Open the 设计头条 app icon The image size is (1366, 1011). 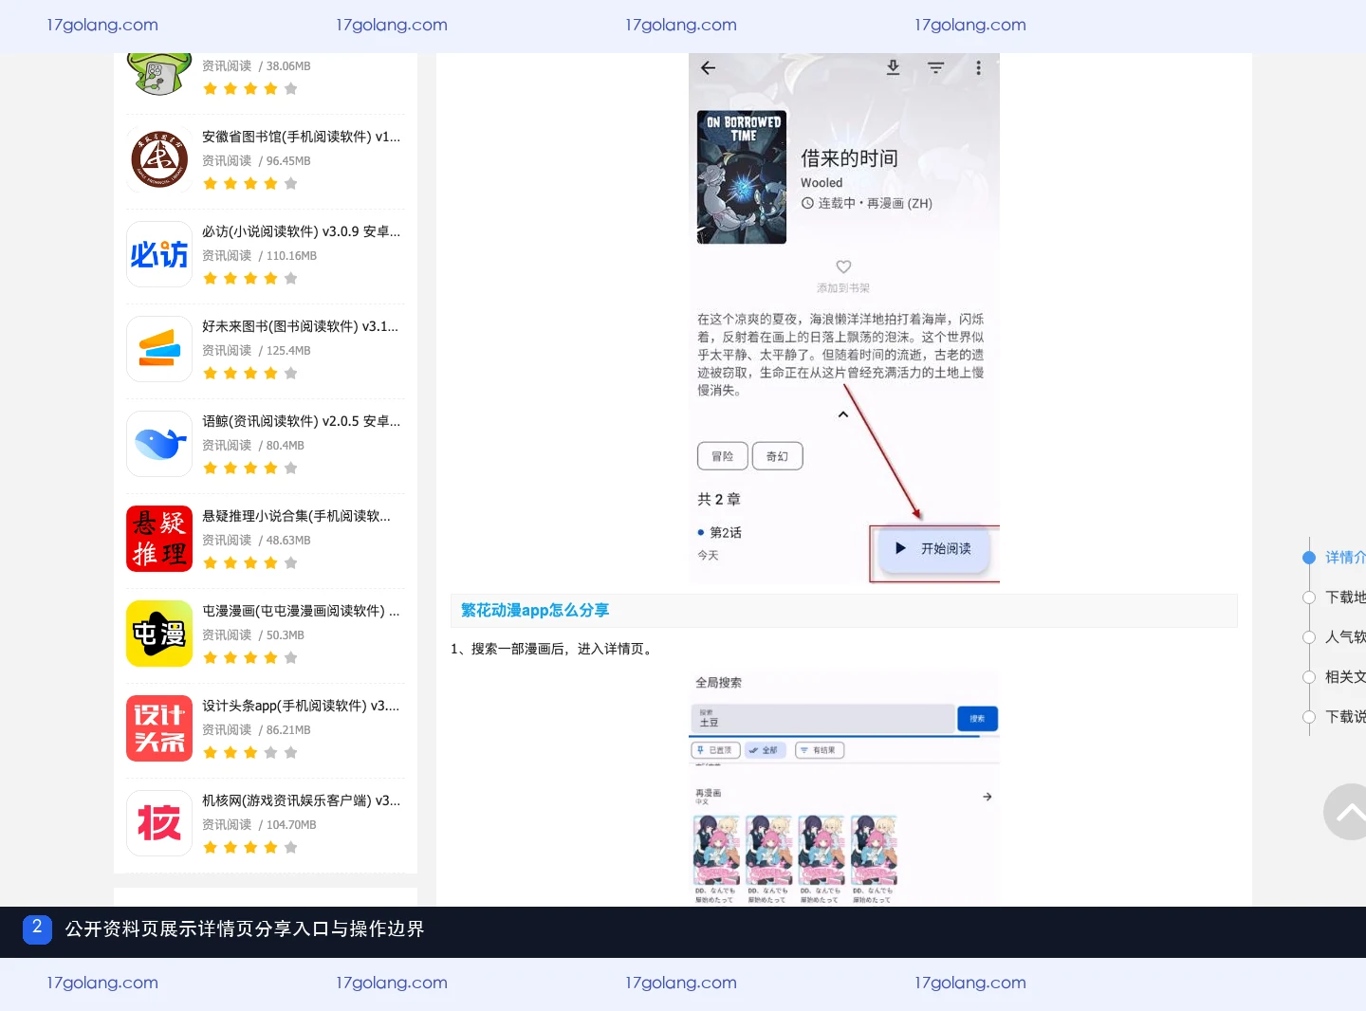coord(159,728)
